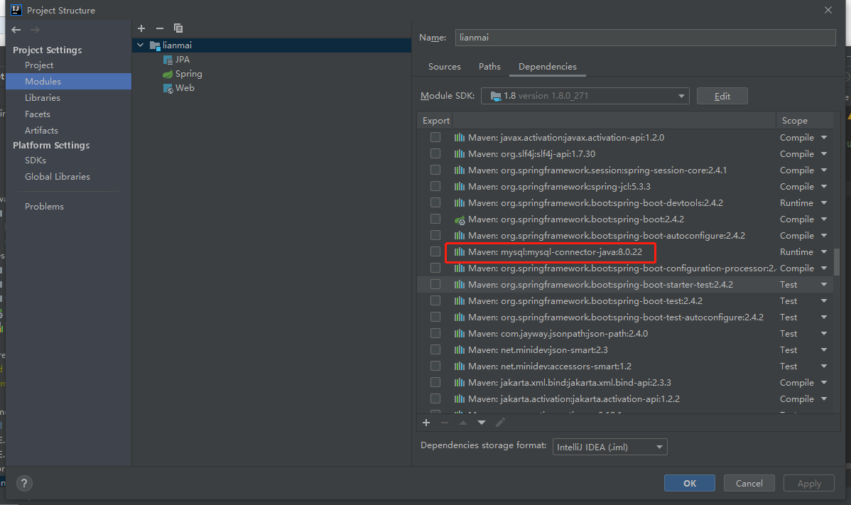Click the Apply button
The width and height of the screenshot is (851, 505).
click(808, 483)
